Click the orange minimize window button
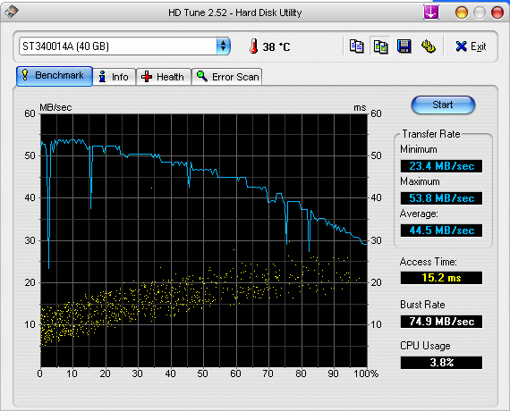 pos(461,13)
